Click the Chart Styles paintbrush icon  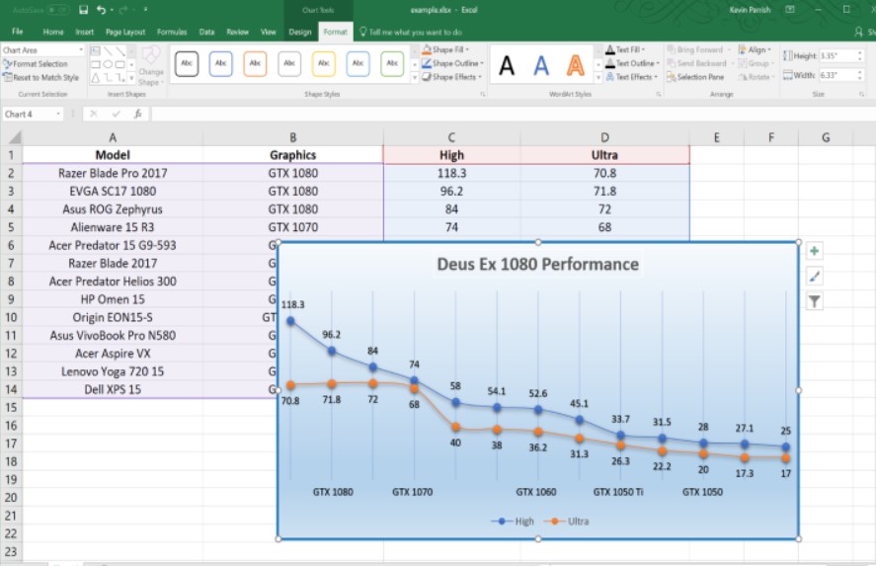[815, 276]
